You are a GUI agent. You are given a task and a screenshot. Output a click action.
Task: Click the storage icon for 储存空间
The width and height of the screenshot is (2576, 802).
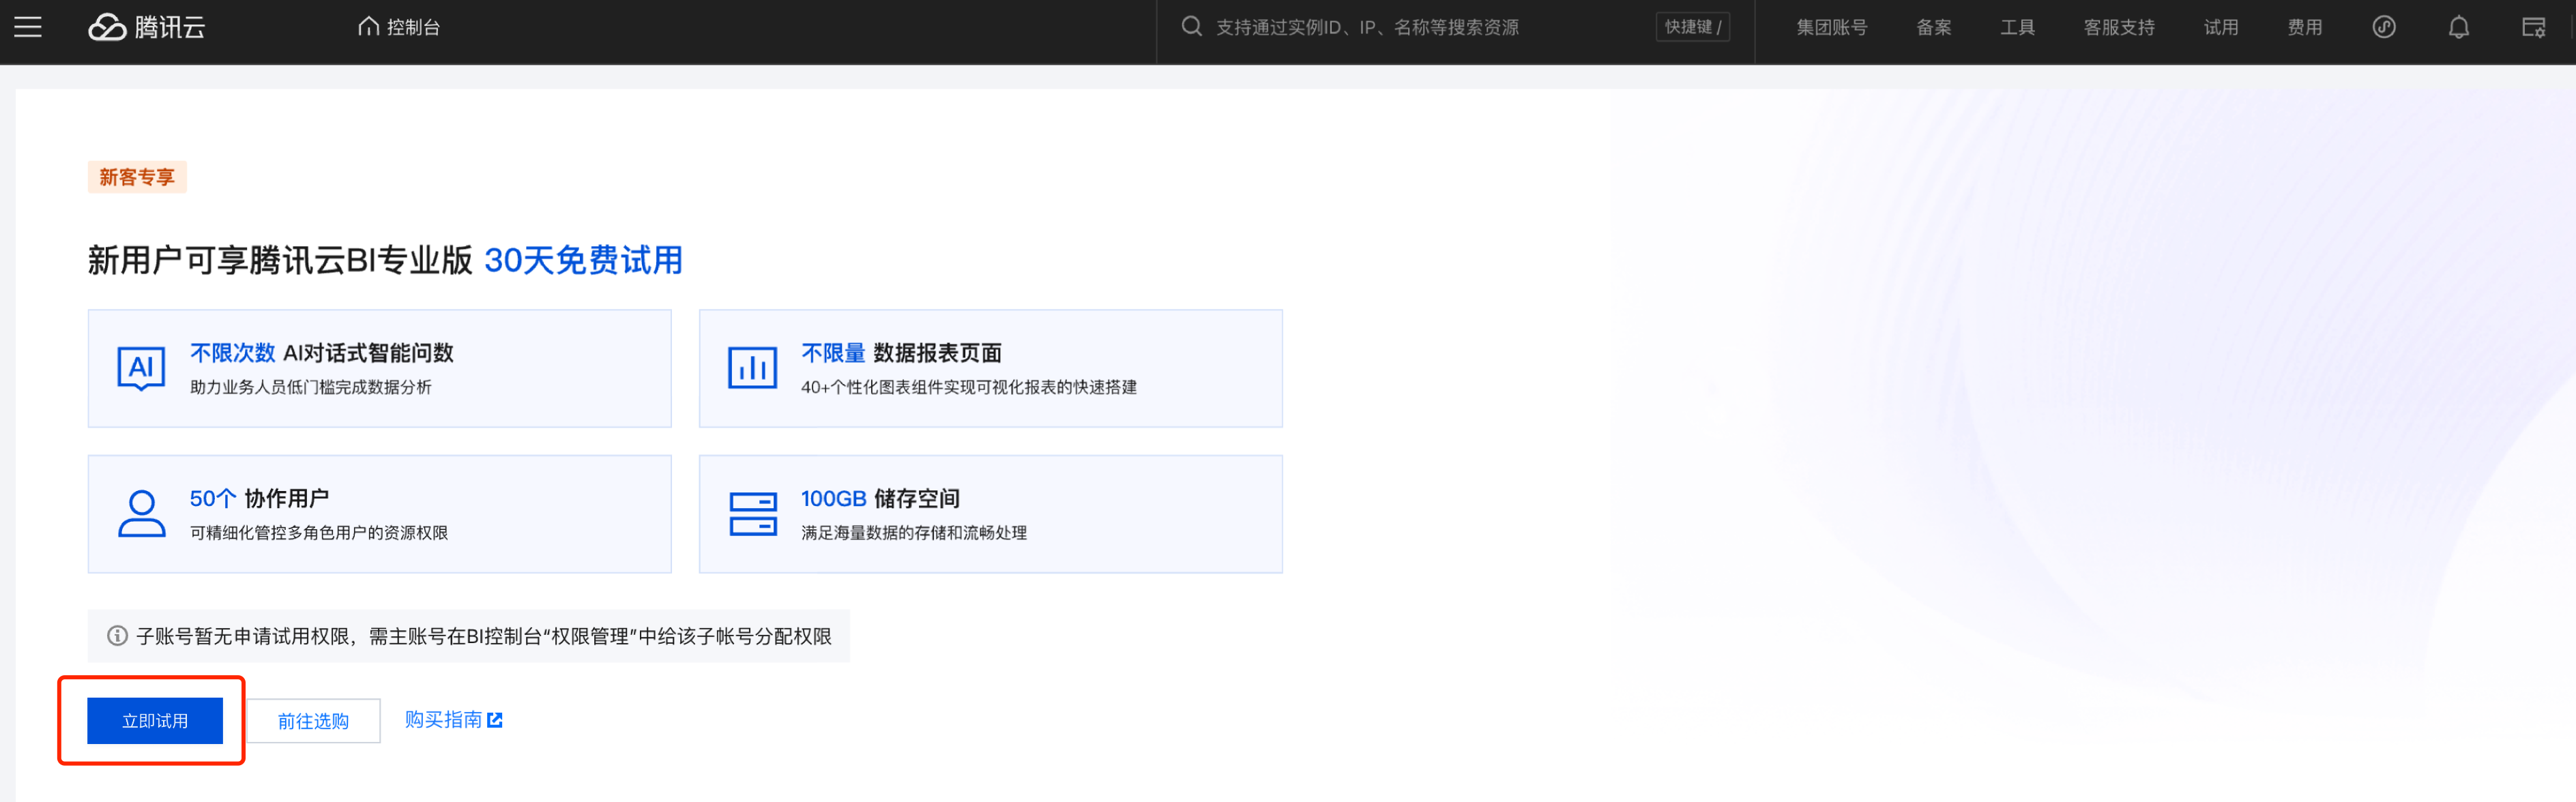tap(753, 514)
